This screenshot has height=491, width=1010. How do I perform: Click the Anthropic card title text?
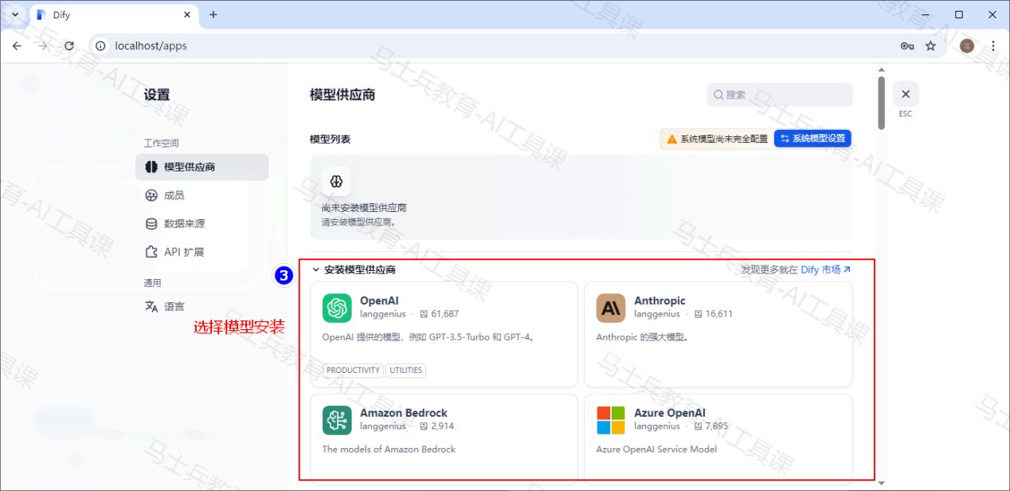click(660, 301)
